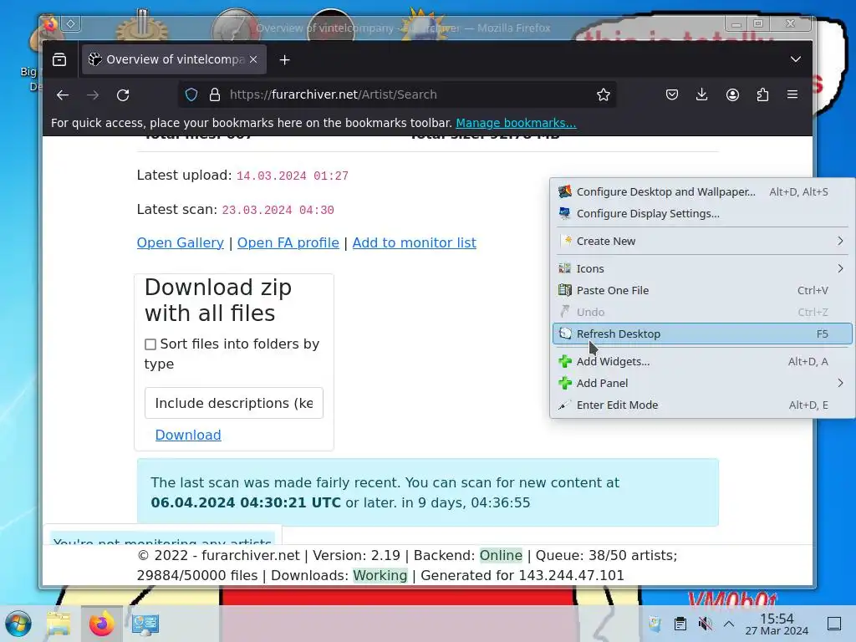Click Manage bookmarks link
The width and height of the screenshot is (856, 642).
click(x=516, y=123)
